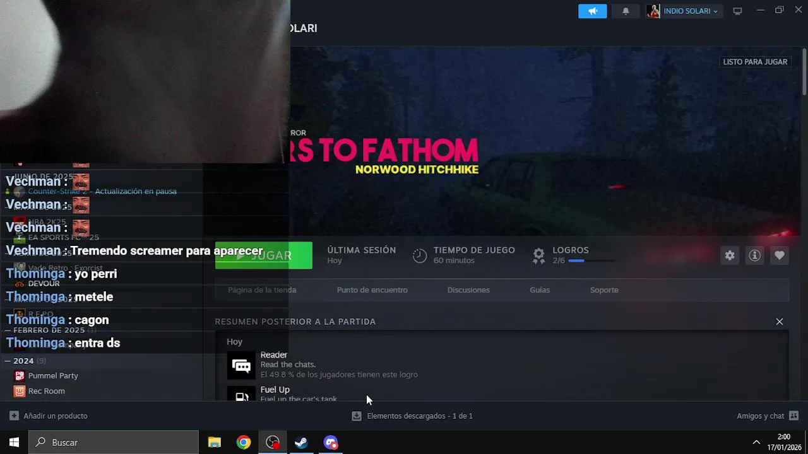Click the Pummel Party game icon
This screenshot has height=454, width=808.
pyautogui.click(x=20, y=376)
